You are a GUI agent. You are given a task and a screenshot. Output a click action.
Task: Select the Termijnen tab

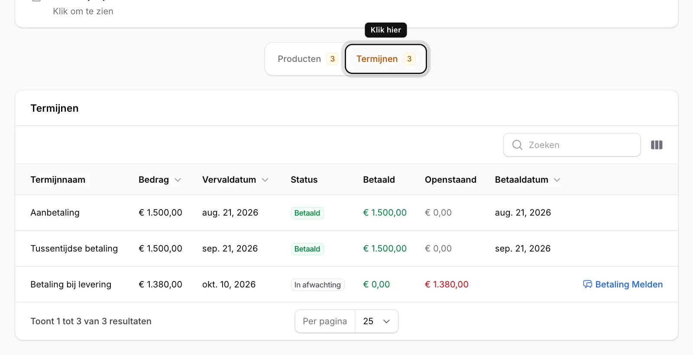pyautogui.click(x=385, y=59)
